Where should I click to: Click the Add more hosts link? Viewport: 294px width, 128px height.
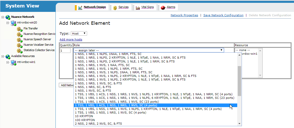[71, 39]
